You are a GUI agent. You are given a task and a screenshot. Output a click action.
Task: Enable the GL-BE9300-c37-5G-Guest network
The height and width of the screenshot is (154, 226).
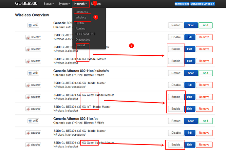(176, 97)
